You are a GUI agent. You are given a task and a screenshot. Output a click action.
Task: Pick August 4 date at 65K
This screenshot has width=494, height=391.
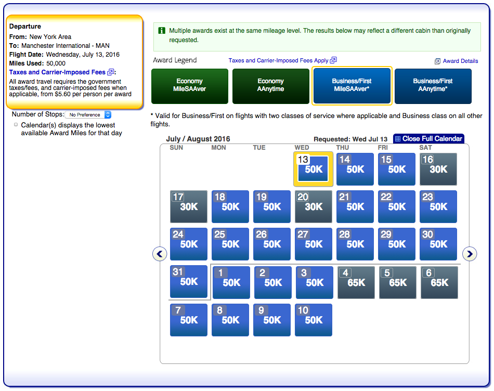[356, 282]
